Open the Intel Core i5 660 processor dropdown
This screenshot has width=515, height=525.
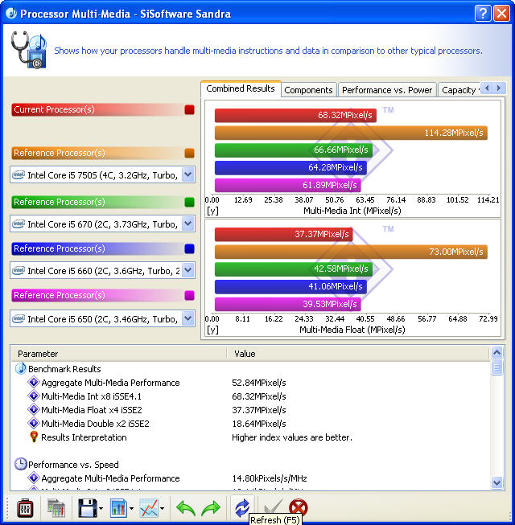coord(102,270)
